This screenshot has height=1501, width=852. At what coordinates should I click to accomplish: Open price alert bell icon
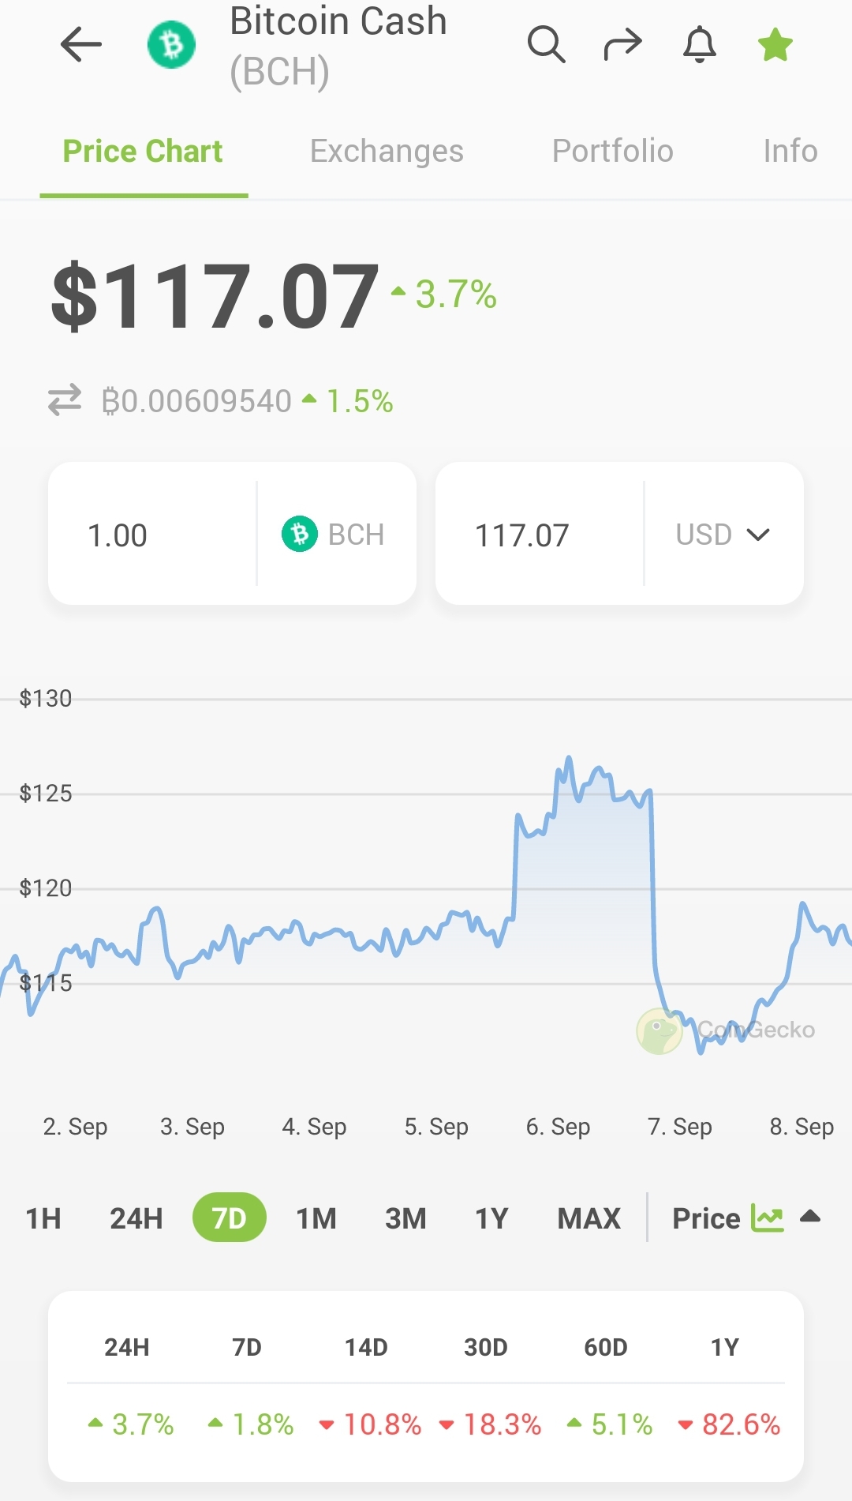tap(700, 44)
